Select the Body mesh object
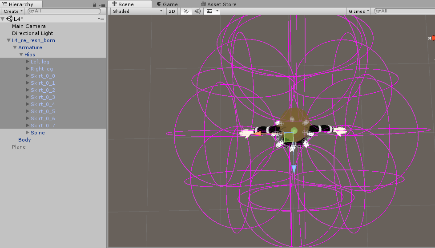Viewport: 435px width, 248px height. pyautogui.click(x=24, y=140)
